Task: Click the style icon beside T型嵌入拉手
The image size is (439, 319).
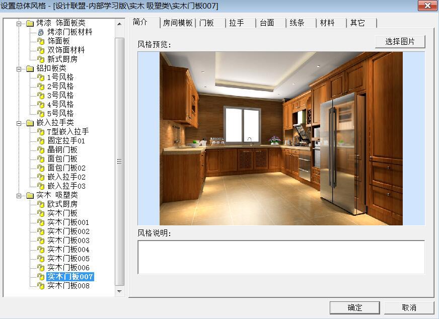Action: [x=41, y=132]
